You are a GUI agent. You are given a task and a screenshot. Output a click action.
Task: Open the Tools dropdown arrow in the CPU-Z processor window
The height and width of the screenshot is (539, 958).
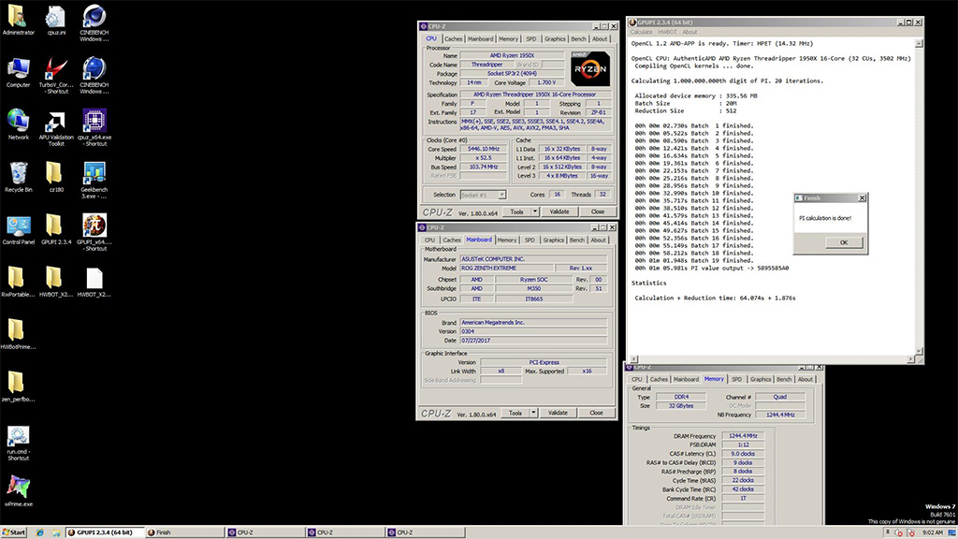point(534,212)
